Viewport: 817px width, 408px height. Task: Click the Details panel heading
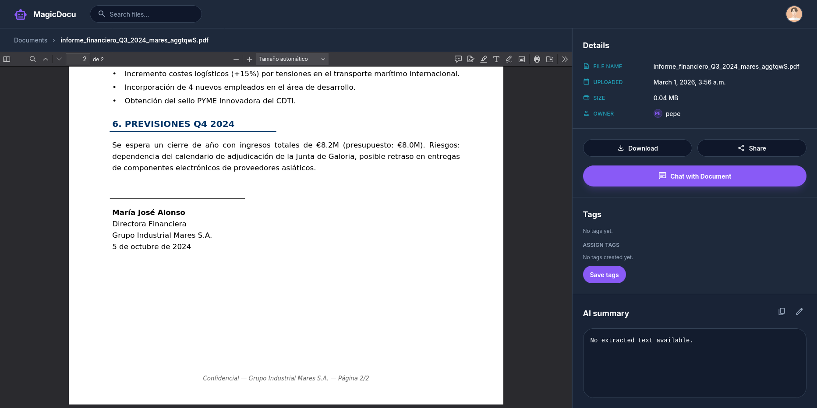point(596,46)
